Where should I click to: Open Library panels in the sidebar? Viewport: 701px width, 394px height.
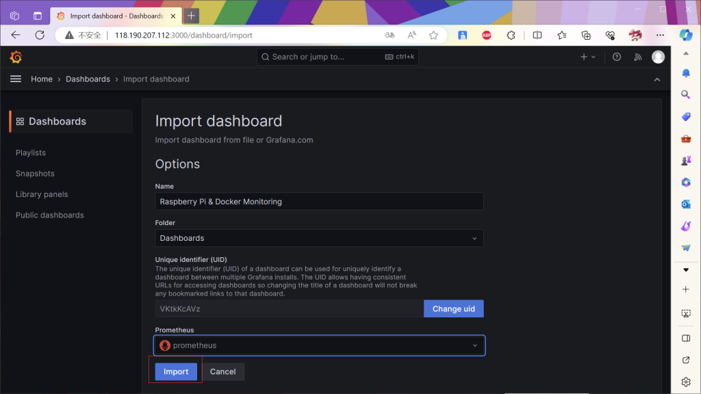coord(42,194)
